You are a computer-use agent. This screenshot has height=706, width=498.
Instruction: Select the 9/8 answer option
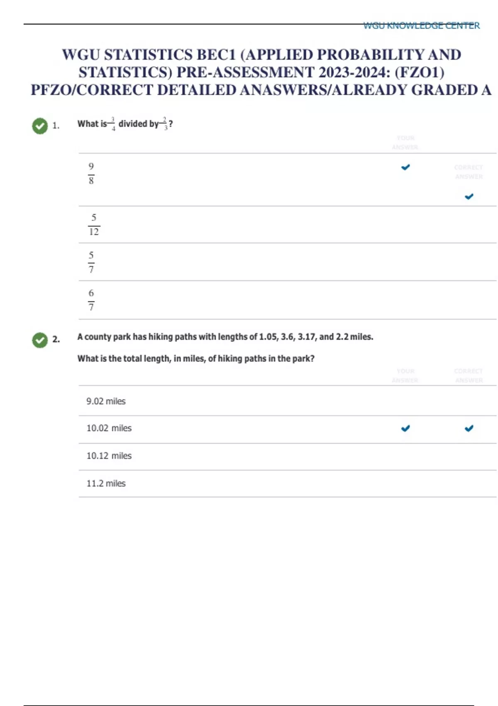[x=91, y=173]
